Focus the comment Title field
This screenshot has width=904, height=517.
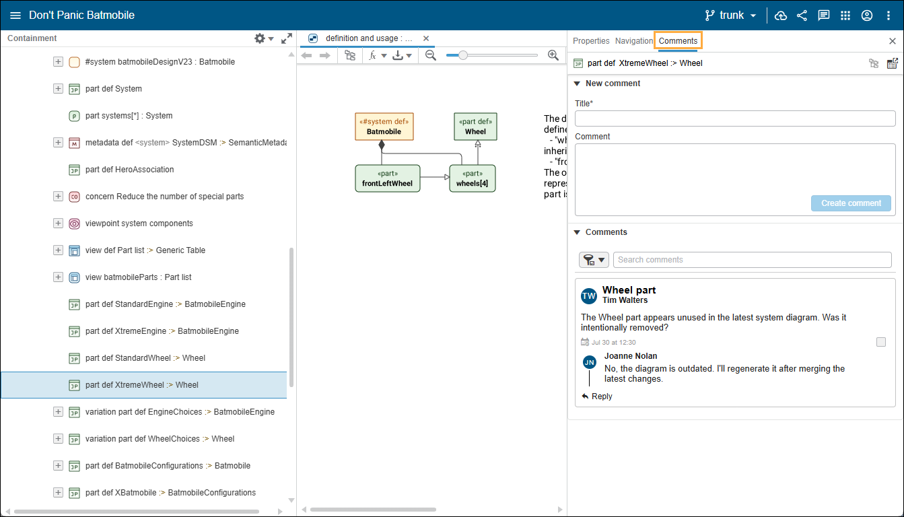pos(735,118)
